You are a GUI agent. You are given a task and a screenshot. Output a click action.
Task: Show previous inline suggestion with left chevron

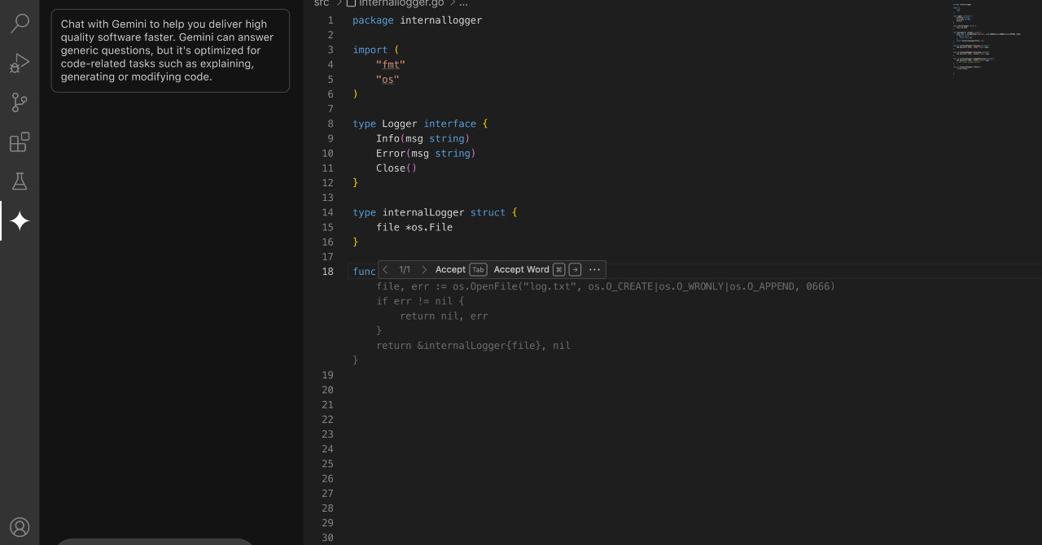386,269
